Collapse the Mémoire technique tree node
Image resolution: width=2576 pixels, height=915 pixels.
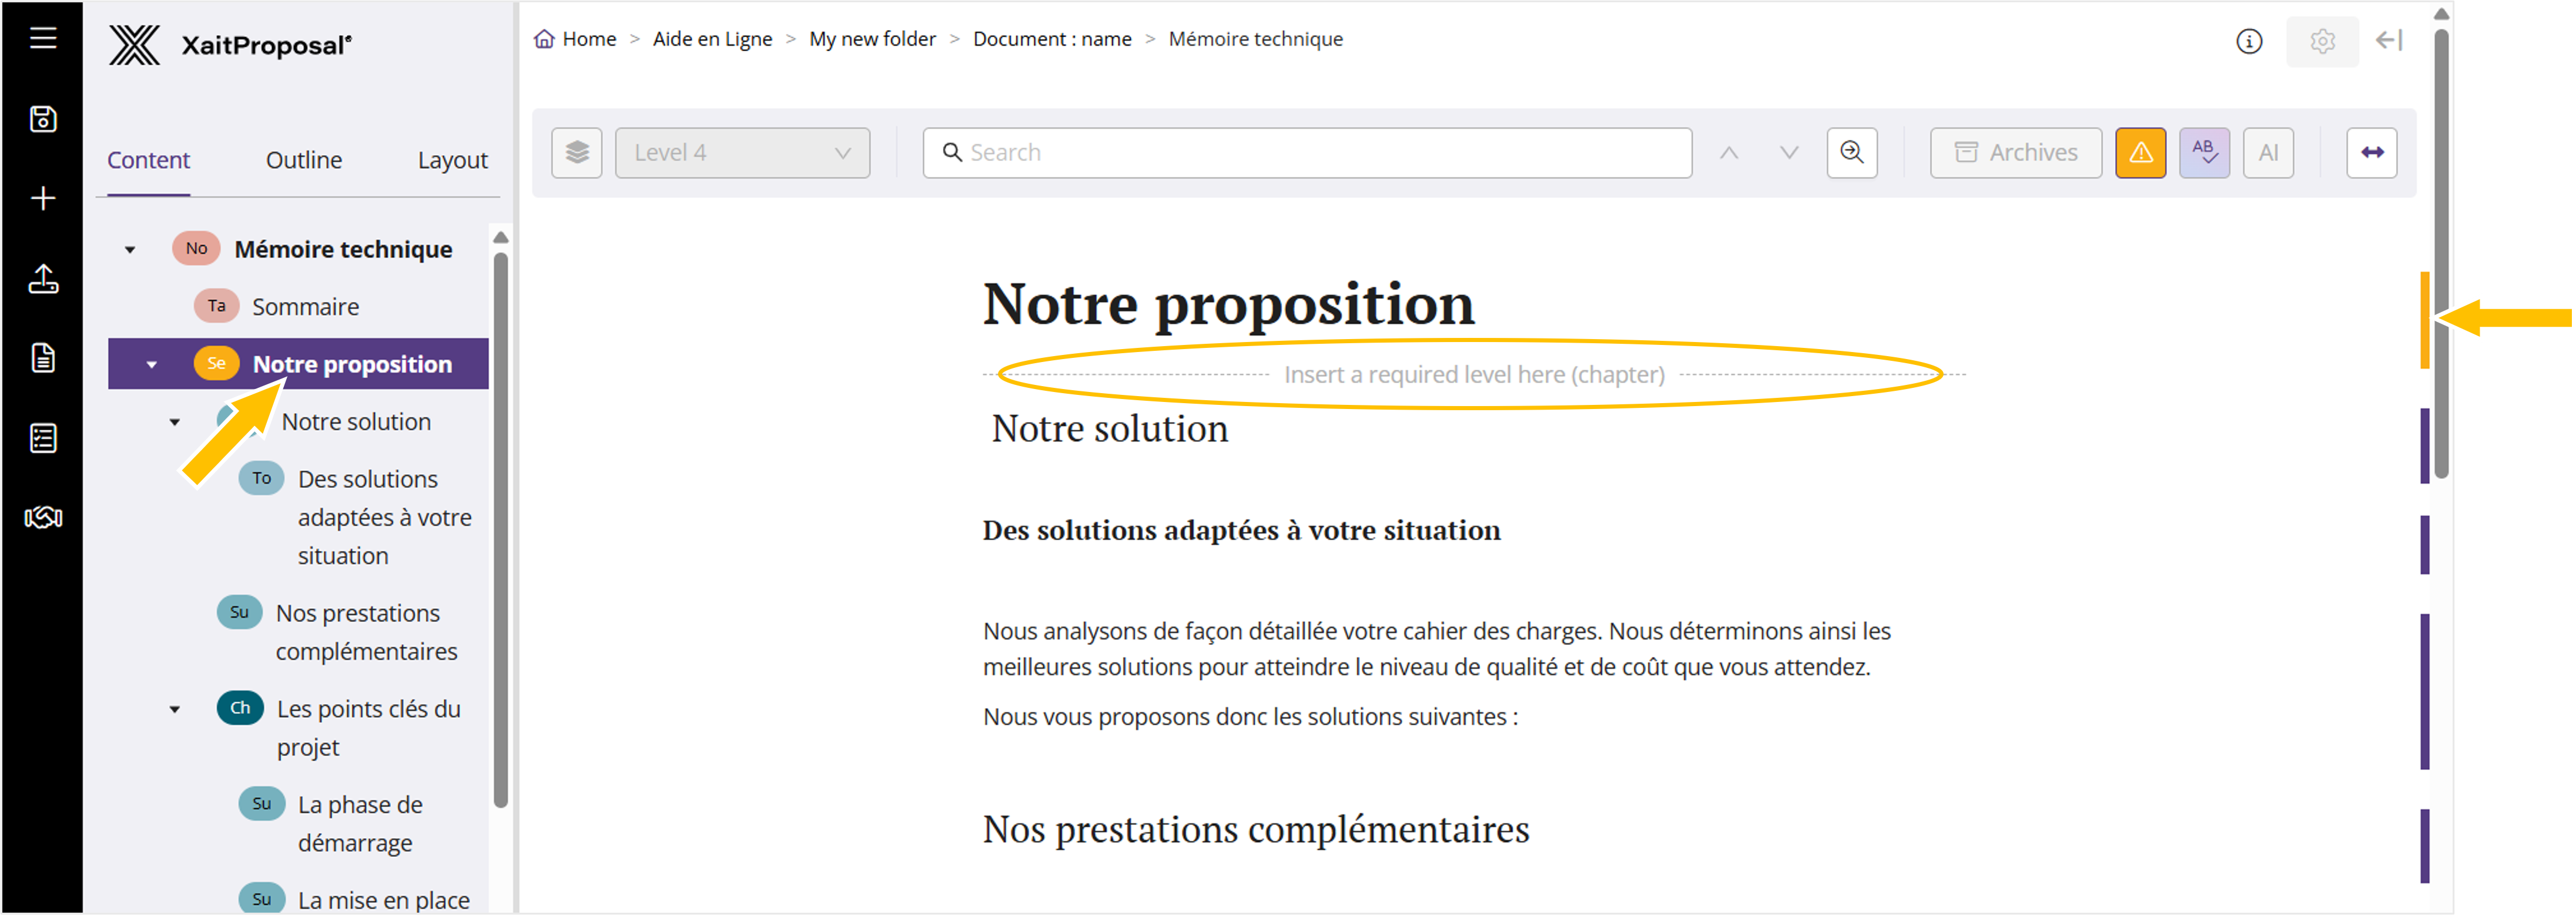(130, 250)
